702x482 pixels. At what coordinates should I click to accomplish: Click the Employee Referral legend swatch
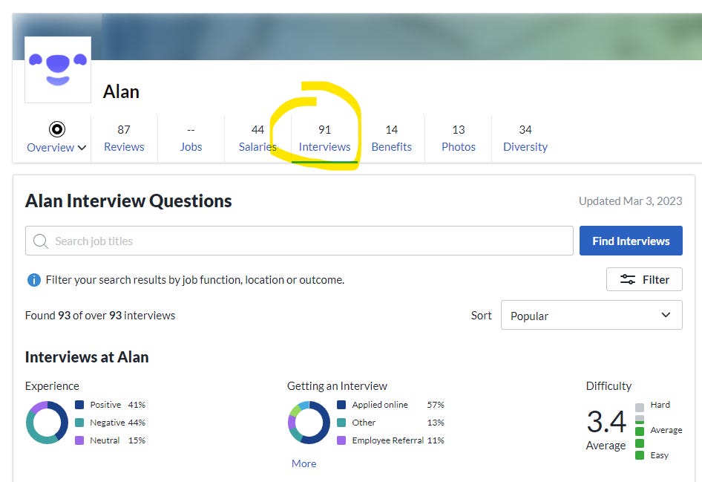341,440
